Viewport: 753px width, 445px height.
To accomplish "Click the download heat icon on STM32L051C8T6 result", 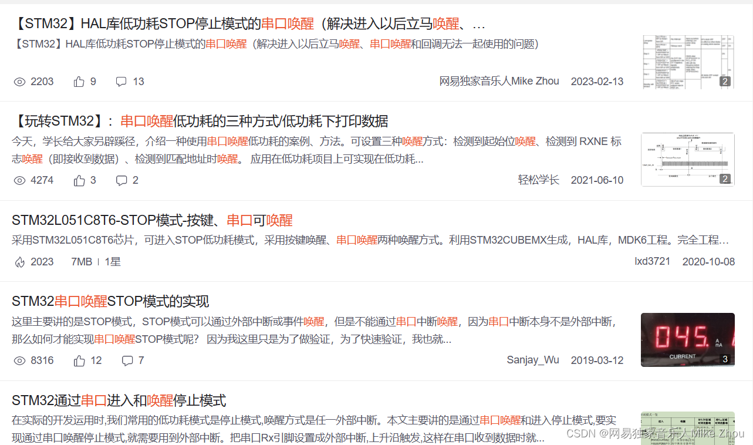I will coord(19,261).
